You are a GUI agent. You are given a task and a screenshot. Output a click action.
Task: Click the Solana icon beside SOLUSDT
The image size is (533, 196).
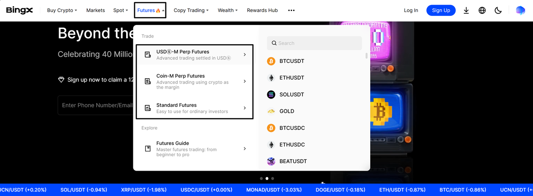[271, 94]
